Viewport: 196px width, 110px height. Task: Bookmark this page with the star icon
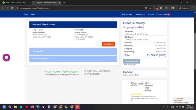click(x=150, y=8)
